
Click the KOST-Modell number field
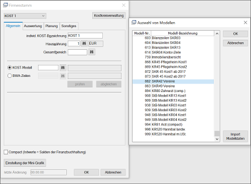[x=48, y=68]
